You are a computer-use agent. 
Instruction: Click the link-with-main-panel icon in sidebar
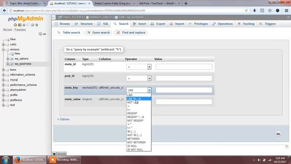(45, 34)
